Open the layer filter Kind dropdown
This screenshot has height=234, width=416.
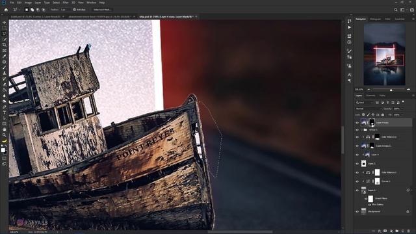click(x=365, y=103)
